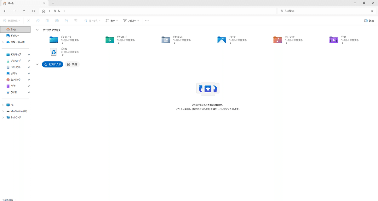Image resolution: width=378 pixels, height=201 pixels.
Task: Click the Rename icon in the toolbar
Action: click(x=57, y=20)
